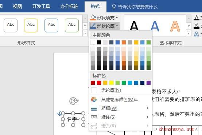This screenshot has height=135, width=202.
Task: Apply the green-outlined Abc shape style
Action: click(72, 25)
